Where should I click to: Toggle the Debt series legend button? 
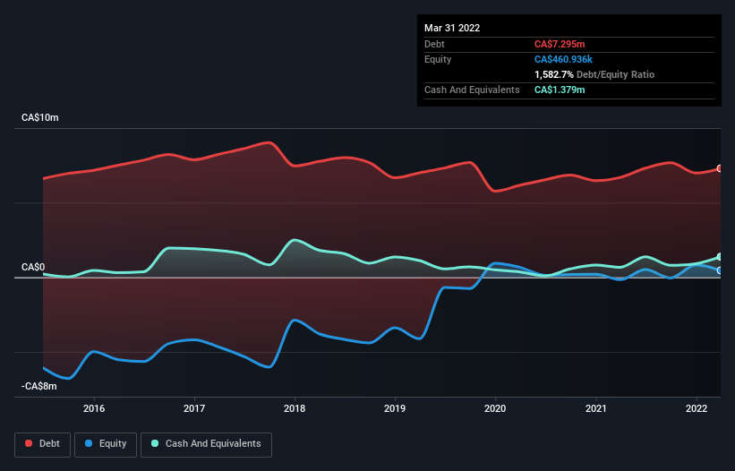[42, 444]
